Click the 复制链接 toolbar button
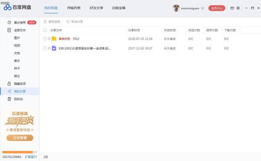Viewport: 261px width, 161px height. click(51, 22)
